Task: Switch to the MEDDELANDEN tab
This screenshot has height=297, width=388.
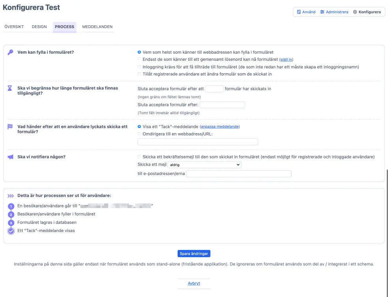Action: pyautogui.click(x=97, y=27)
